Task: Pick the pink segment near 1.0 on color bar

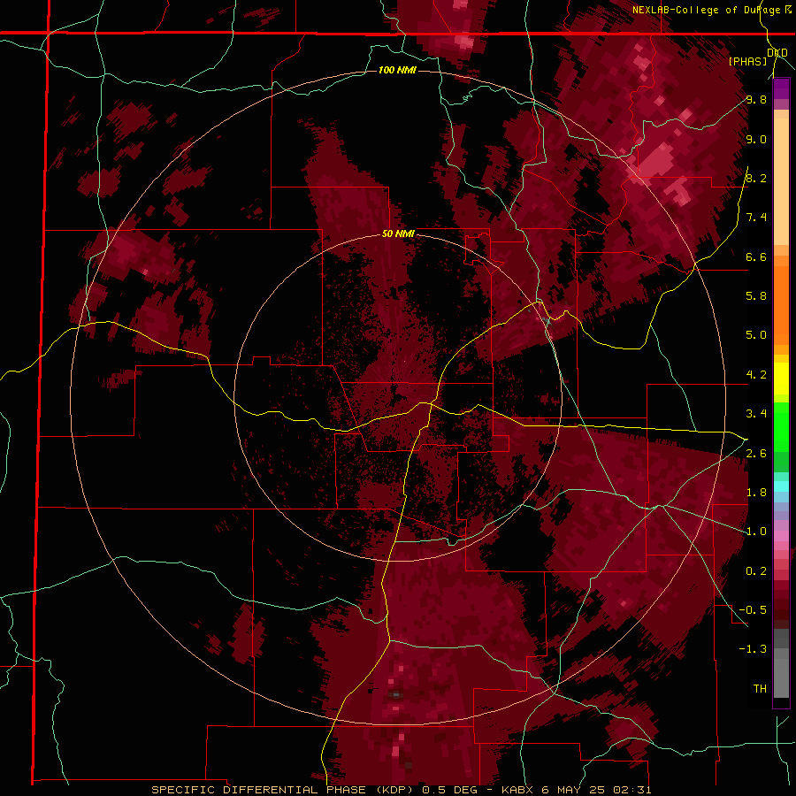Action: (781, 536)
